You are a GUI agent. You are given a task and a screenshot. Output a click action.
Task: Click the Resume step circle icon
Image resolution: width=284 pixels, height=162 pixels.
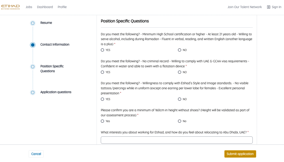pyautogui.click(x=33, y=23)
